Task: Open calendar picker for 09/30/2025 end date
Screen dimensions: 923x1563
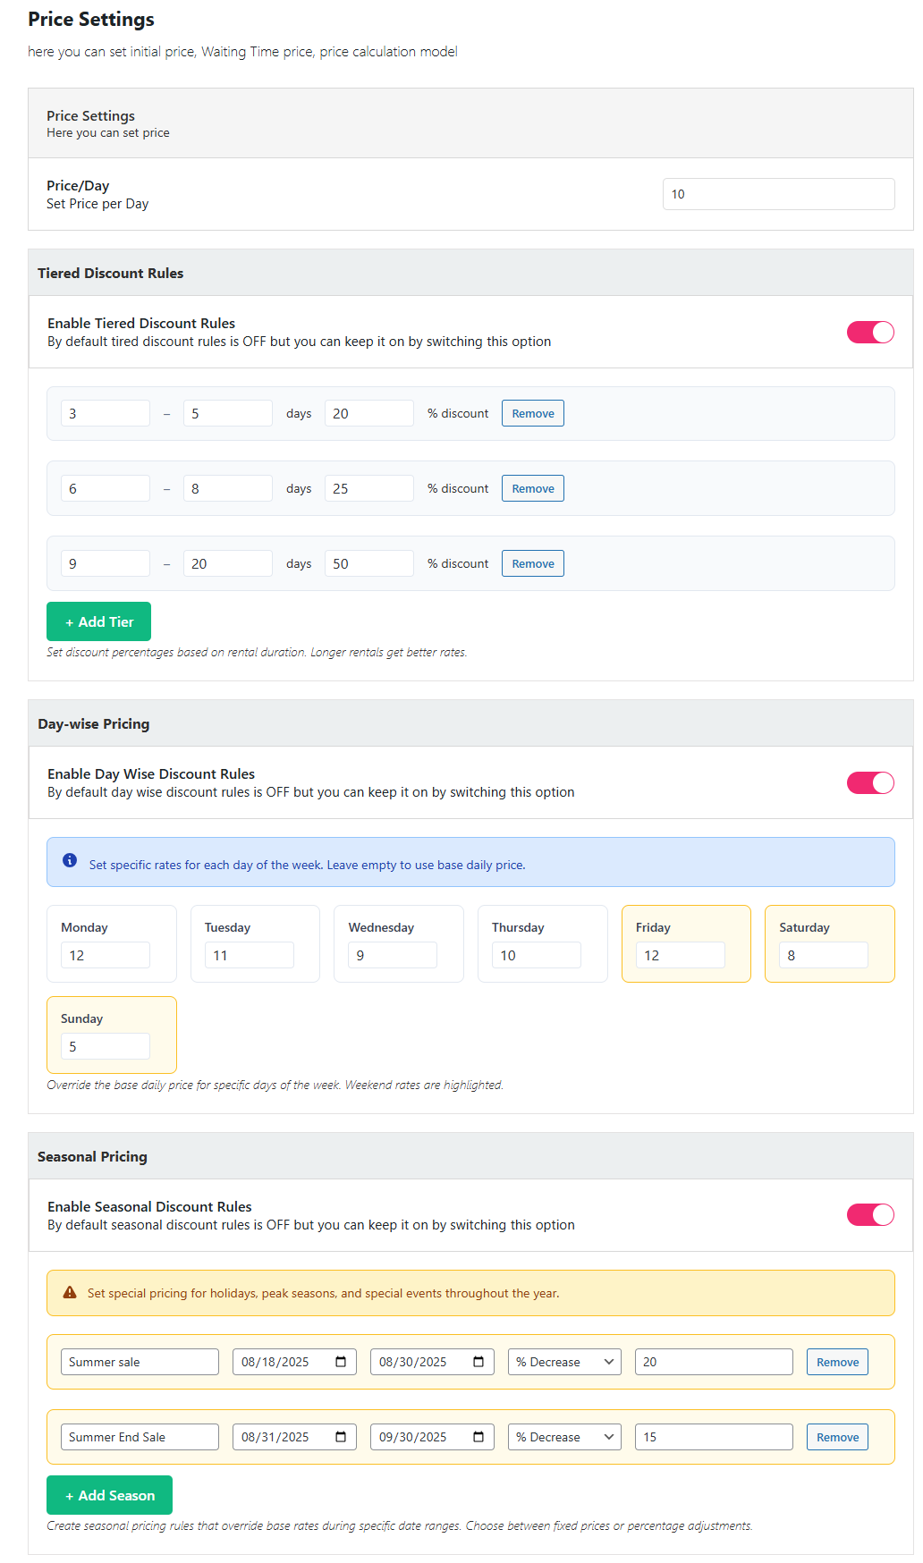Action: (478, 1437)
